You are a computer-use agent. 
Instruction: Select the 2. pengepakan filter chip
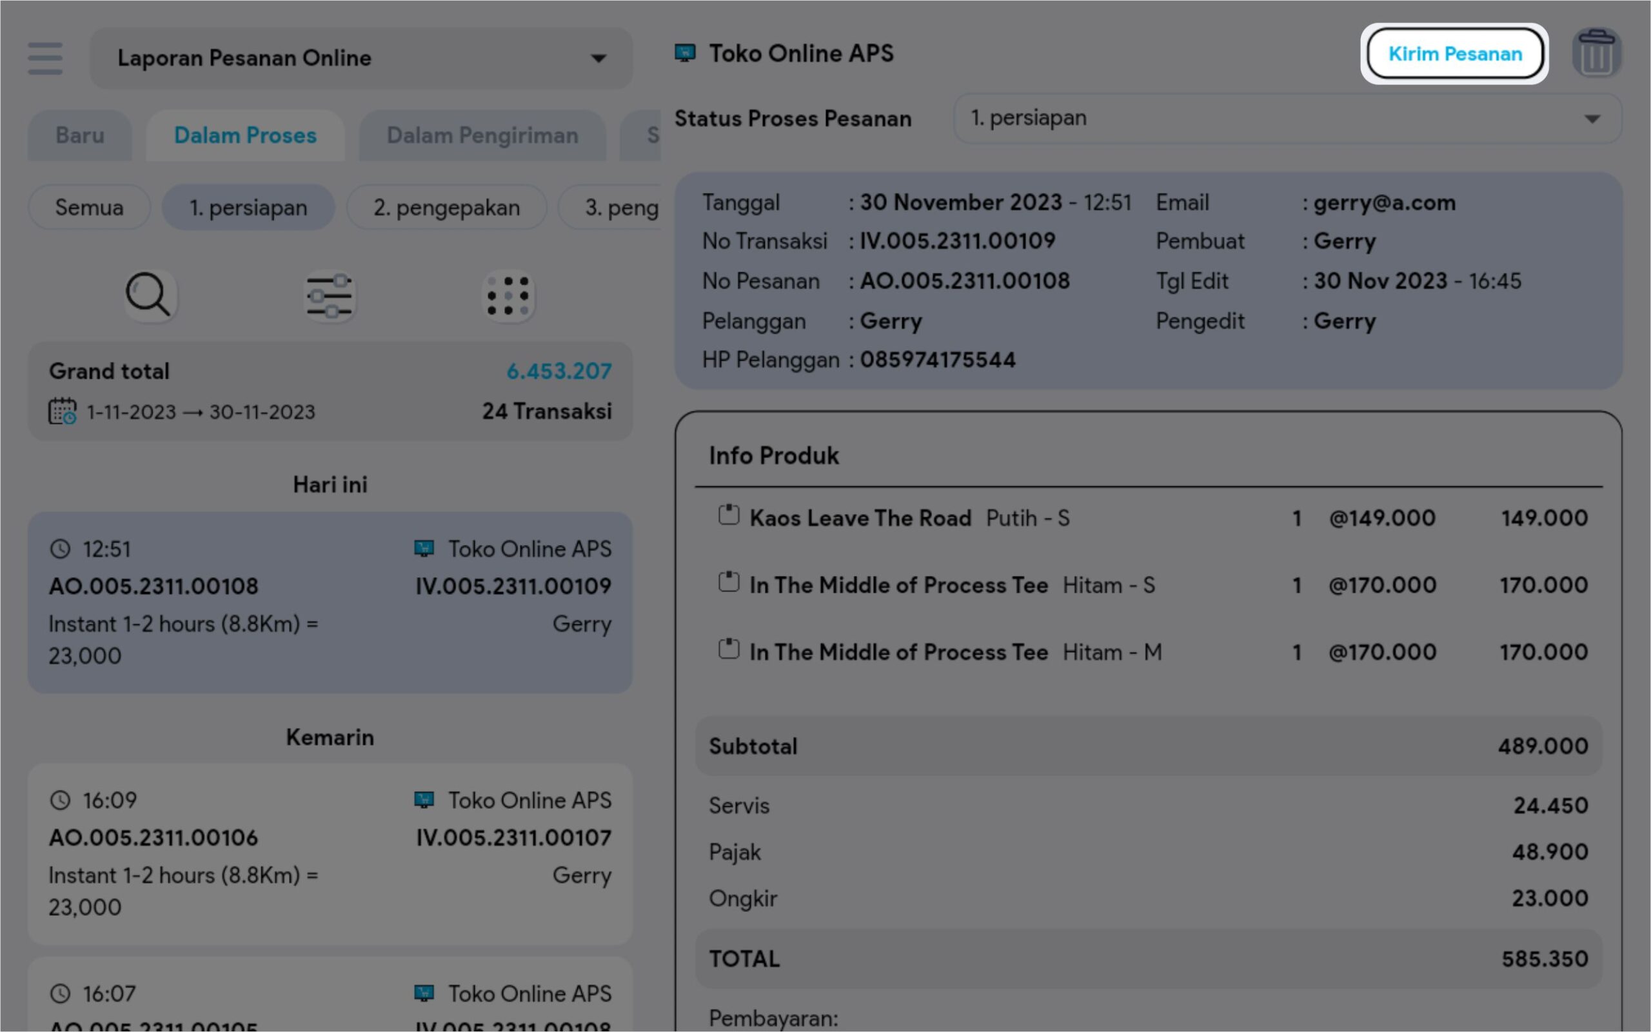click(446, 208)
